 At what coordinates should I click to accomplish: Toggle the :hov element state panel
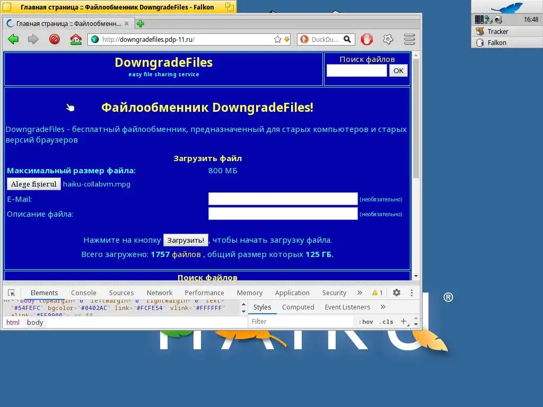(x=366, y=322)
